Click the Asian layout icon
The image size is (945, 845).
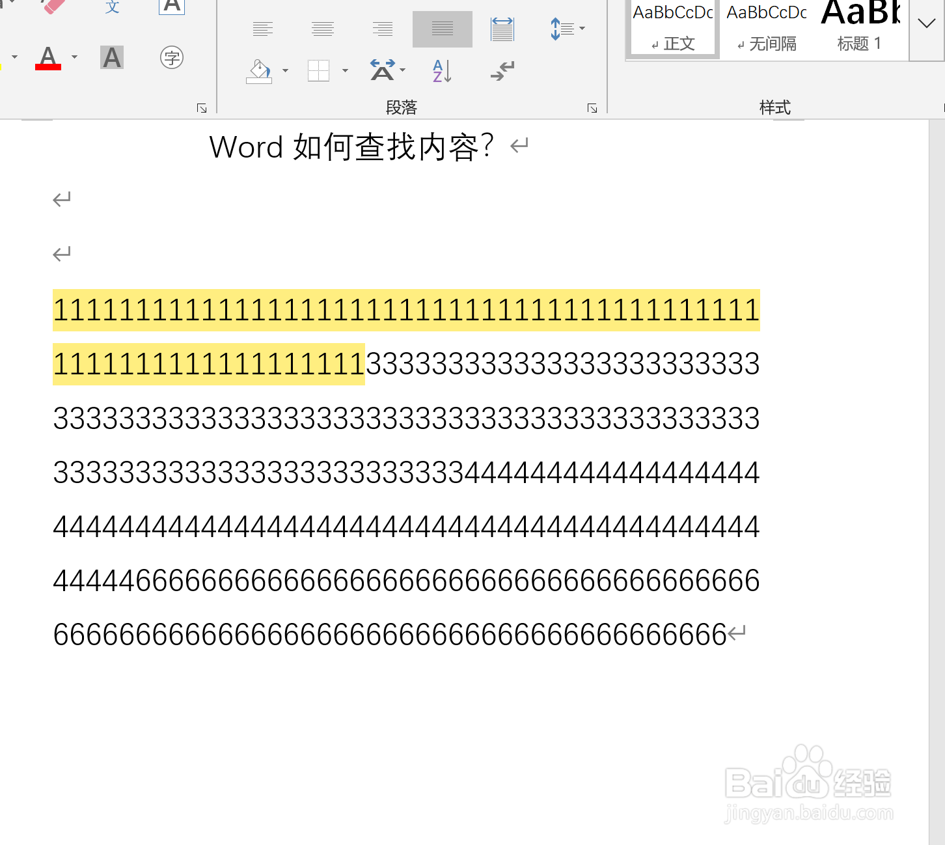coord(383,70)
